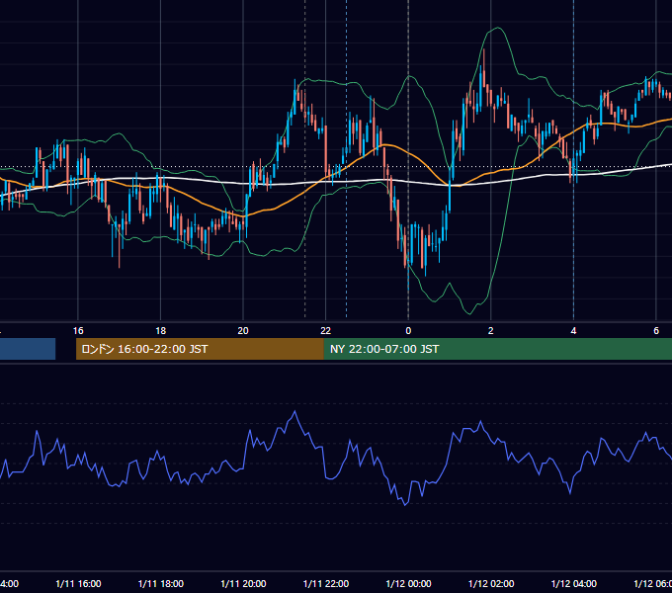Click the hour label 2 on chart axis

491,331
